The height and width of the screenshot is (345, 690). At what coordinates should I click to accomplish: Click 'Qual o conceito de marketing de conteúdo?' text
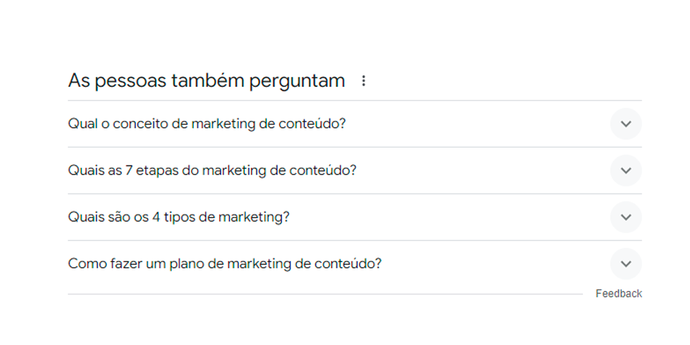click(206, 124)
